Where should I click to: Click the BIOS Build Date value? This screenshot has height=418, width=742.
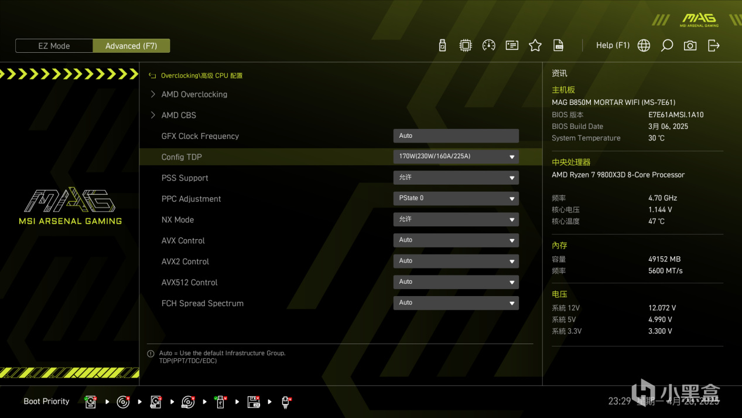668,127
